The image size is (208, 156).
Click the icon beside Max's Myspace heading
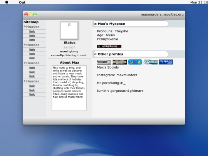click(96, 24)
